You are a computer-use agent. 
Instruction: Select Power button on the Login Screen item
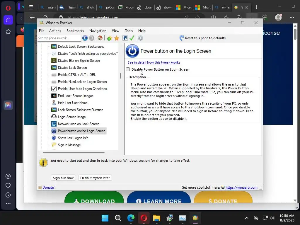79,131
